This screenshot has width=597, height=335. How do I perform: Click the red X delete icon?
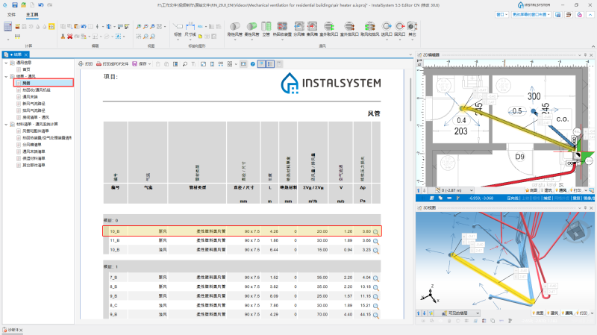point(69,36)
